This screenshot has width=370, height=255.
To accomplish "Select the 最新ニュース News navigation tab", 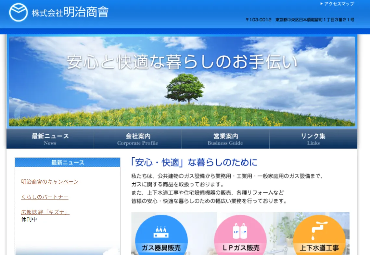I will [50, 139].
